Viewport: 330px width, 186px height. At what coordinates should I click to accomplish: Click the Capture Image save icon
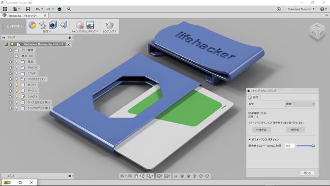[x=90, y=25]
